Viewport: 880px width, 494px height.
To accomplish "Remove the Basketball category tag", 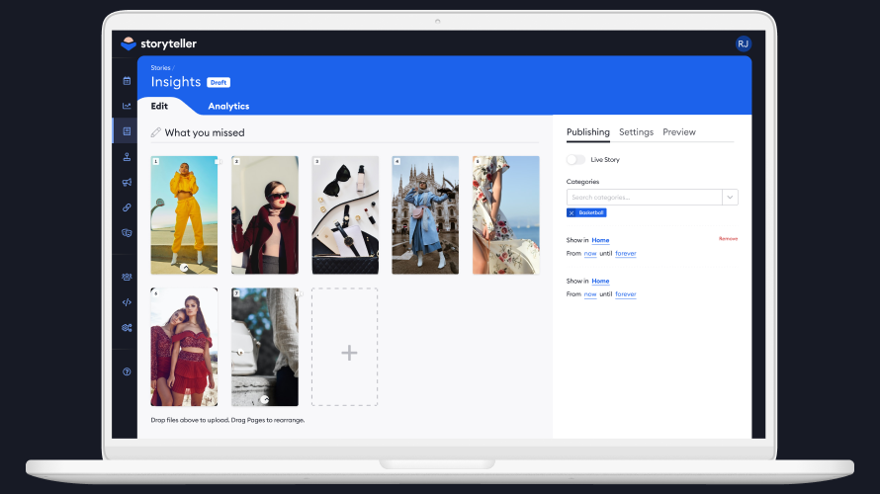I will click(572, 212).
